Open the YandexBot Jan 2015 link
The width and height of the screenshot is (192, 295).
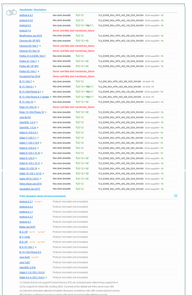pyautogui.click(x=30, y=189)
